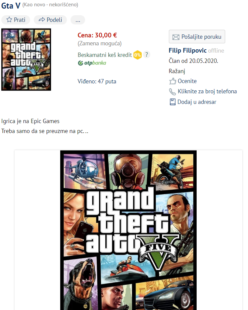Click the phone handset icon
Viewport: 248px width, 310px height.
(173, 92)
